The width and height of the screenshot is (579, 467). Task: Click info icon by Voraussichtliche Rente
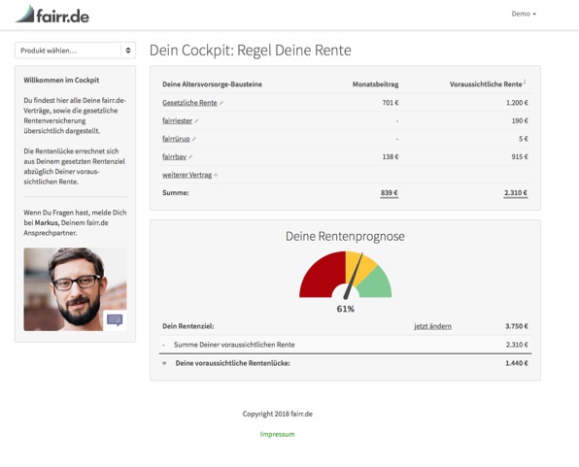click(525, 82)
